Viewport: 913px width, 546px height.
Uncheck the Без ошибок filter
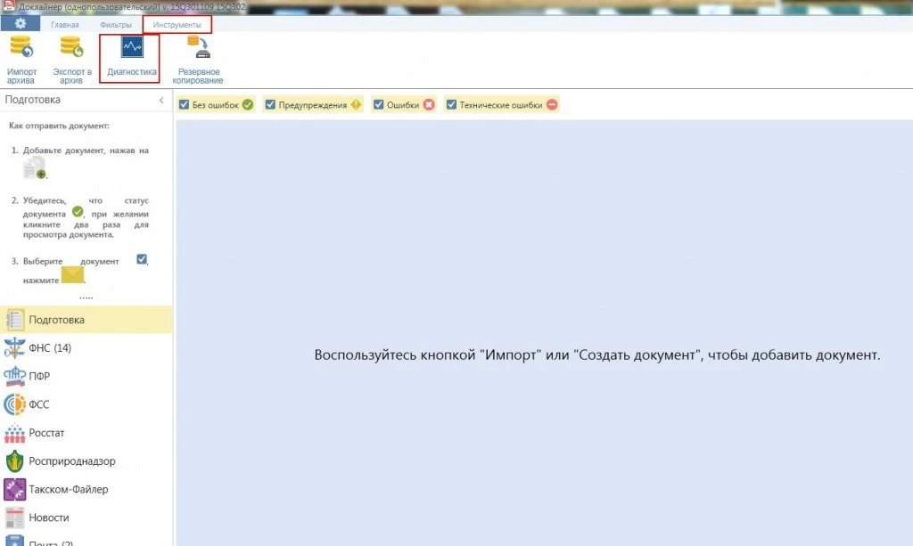tap(184, 105)
